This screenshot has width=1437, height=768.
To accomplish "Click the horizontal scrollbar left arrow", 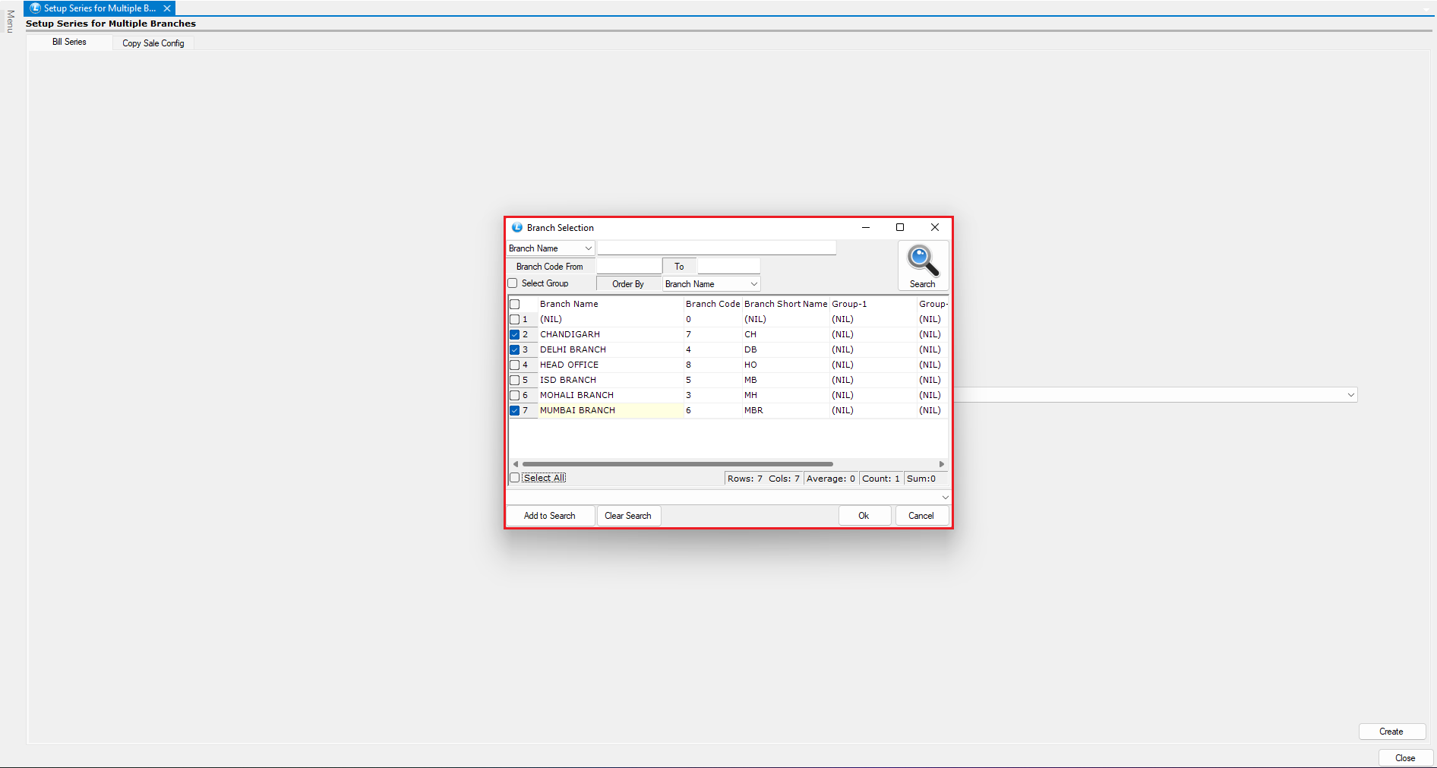I will [x=516, y=464].
